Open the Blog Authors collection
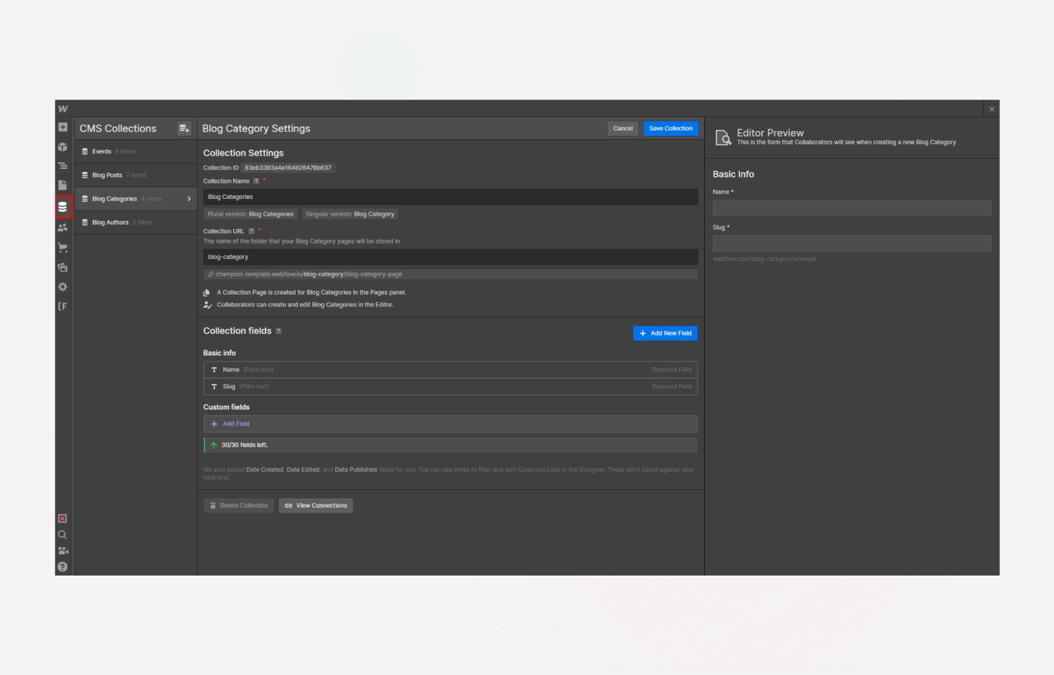Image resolution: width=1054 pixels, height=675 pixels. (x=110, y=222)
